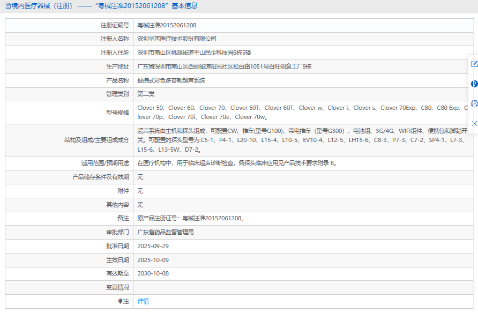Click the 无 value in 其他内容 row

point(140,205)
